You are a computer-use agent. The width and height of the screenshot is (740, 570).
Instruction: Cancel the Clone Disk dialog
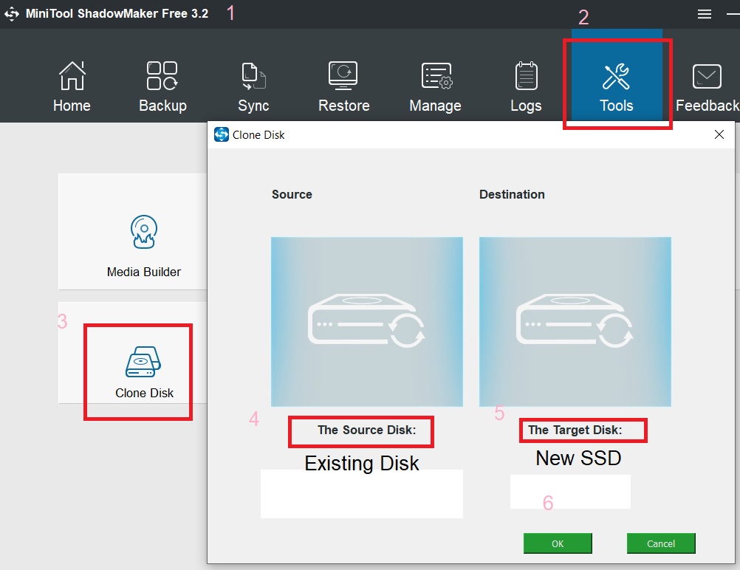click(x=661, y=543)
